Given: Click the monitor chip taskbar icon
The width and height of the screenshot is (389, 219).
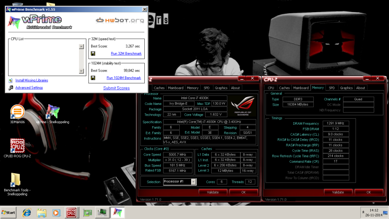Looking at the screenshot, I should pos(102,213).
